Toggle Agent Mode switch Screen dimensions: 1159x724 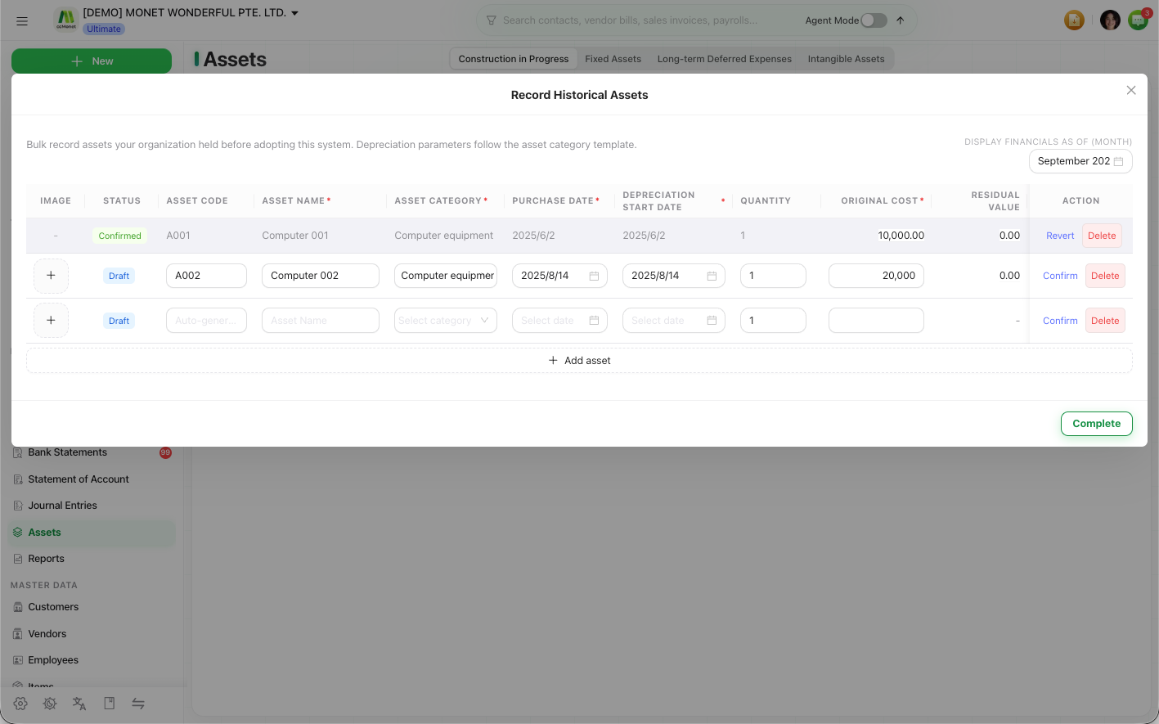pyautogui.click(x=874, y=20)
